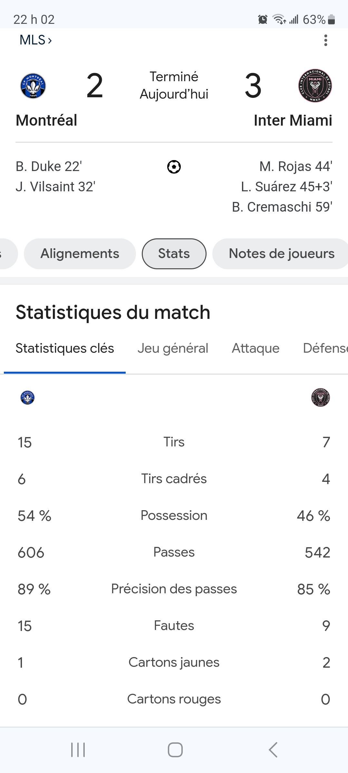Tap small Montréal logo above stats column
This screenshot has width=348, height=773.
[27, 397]
